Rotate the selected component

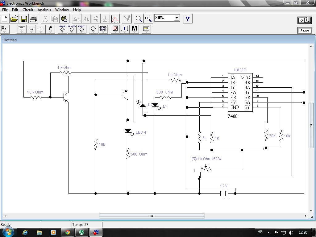77,19
